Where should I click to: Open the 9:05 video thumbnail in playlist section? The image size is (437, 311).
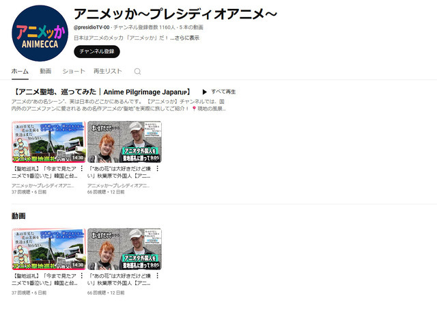point(124,141)
